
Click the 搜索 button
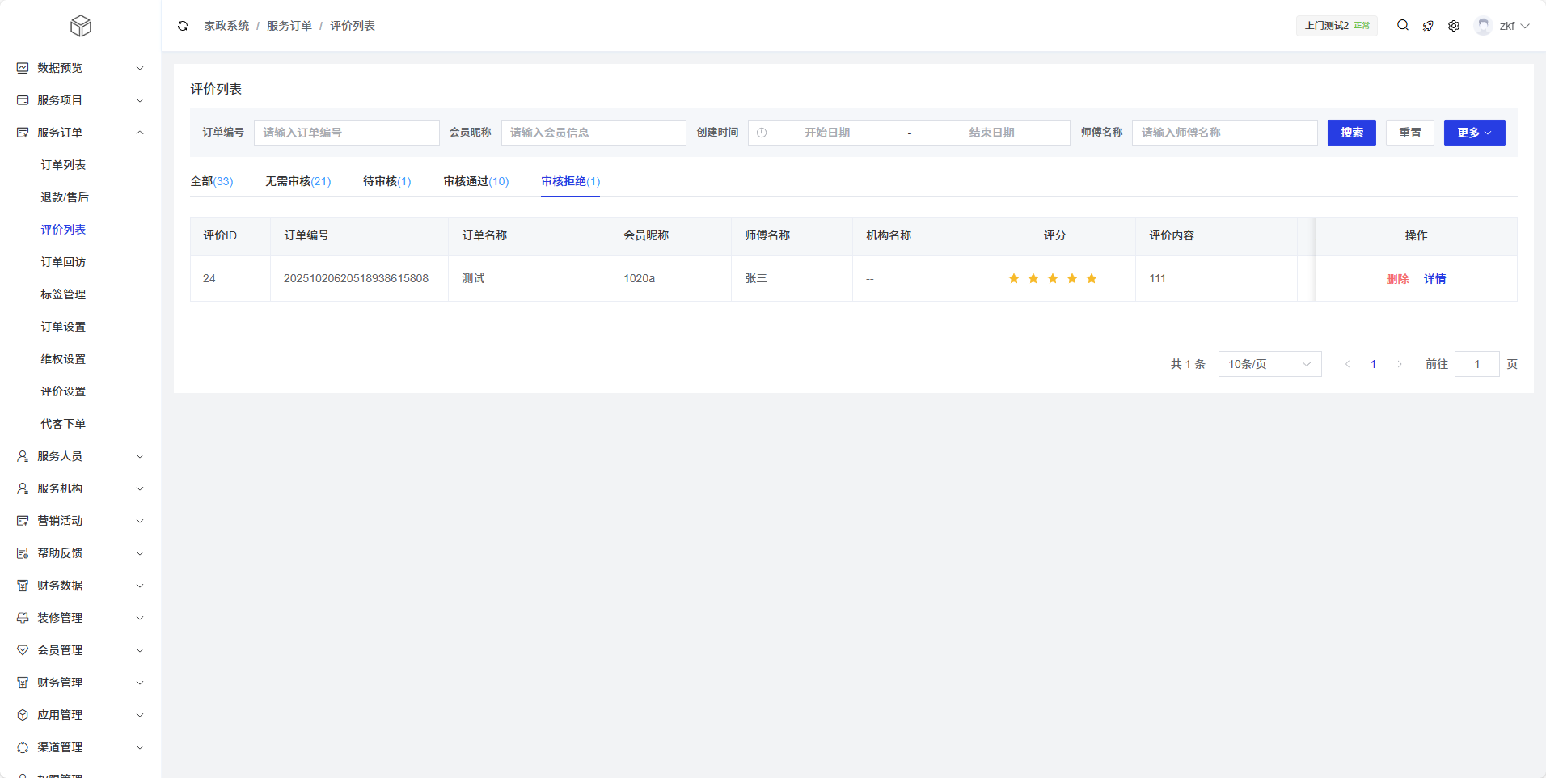[1351, 133]
